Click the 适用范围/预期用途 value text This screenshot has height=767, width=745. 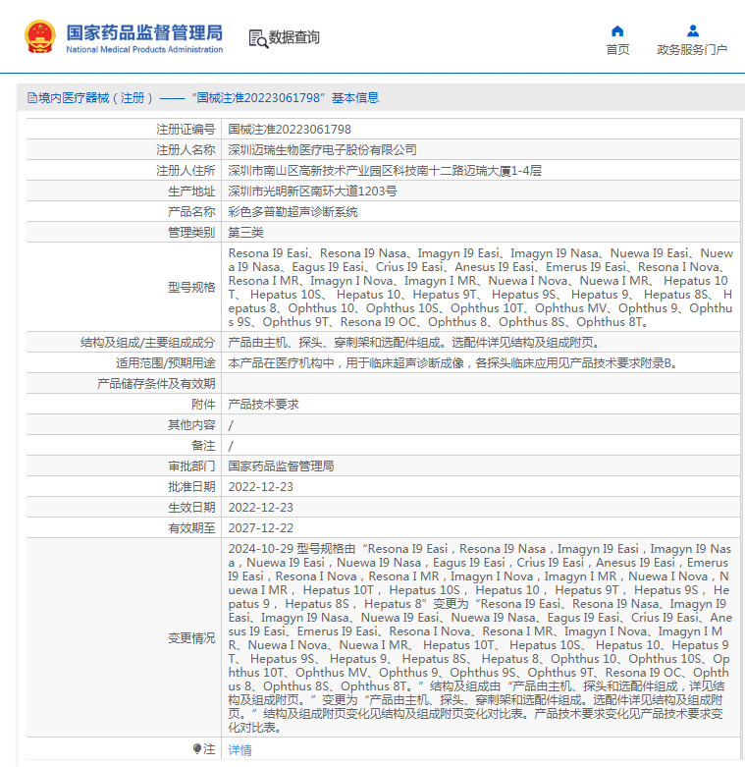[452, 363]
